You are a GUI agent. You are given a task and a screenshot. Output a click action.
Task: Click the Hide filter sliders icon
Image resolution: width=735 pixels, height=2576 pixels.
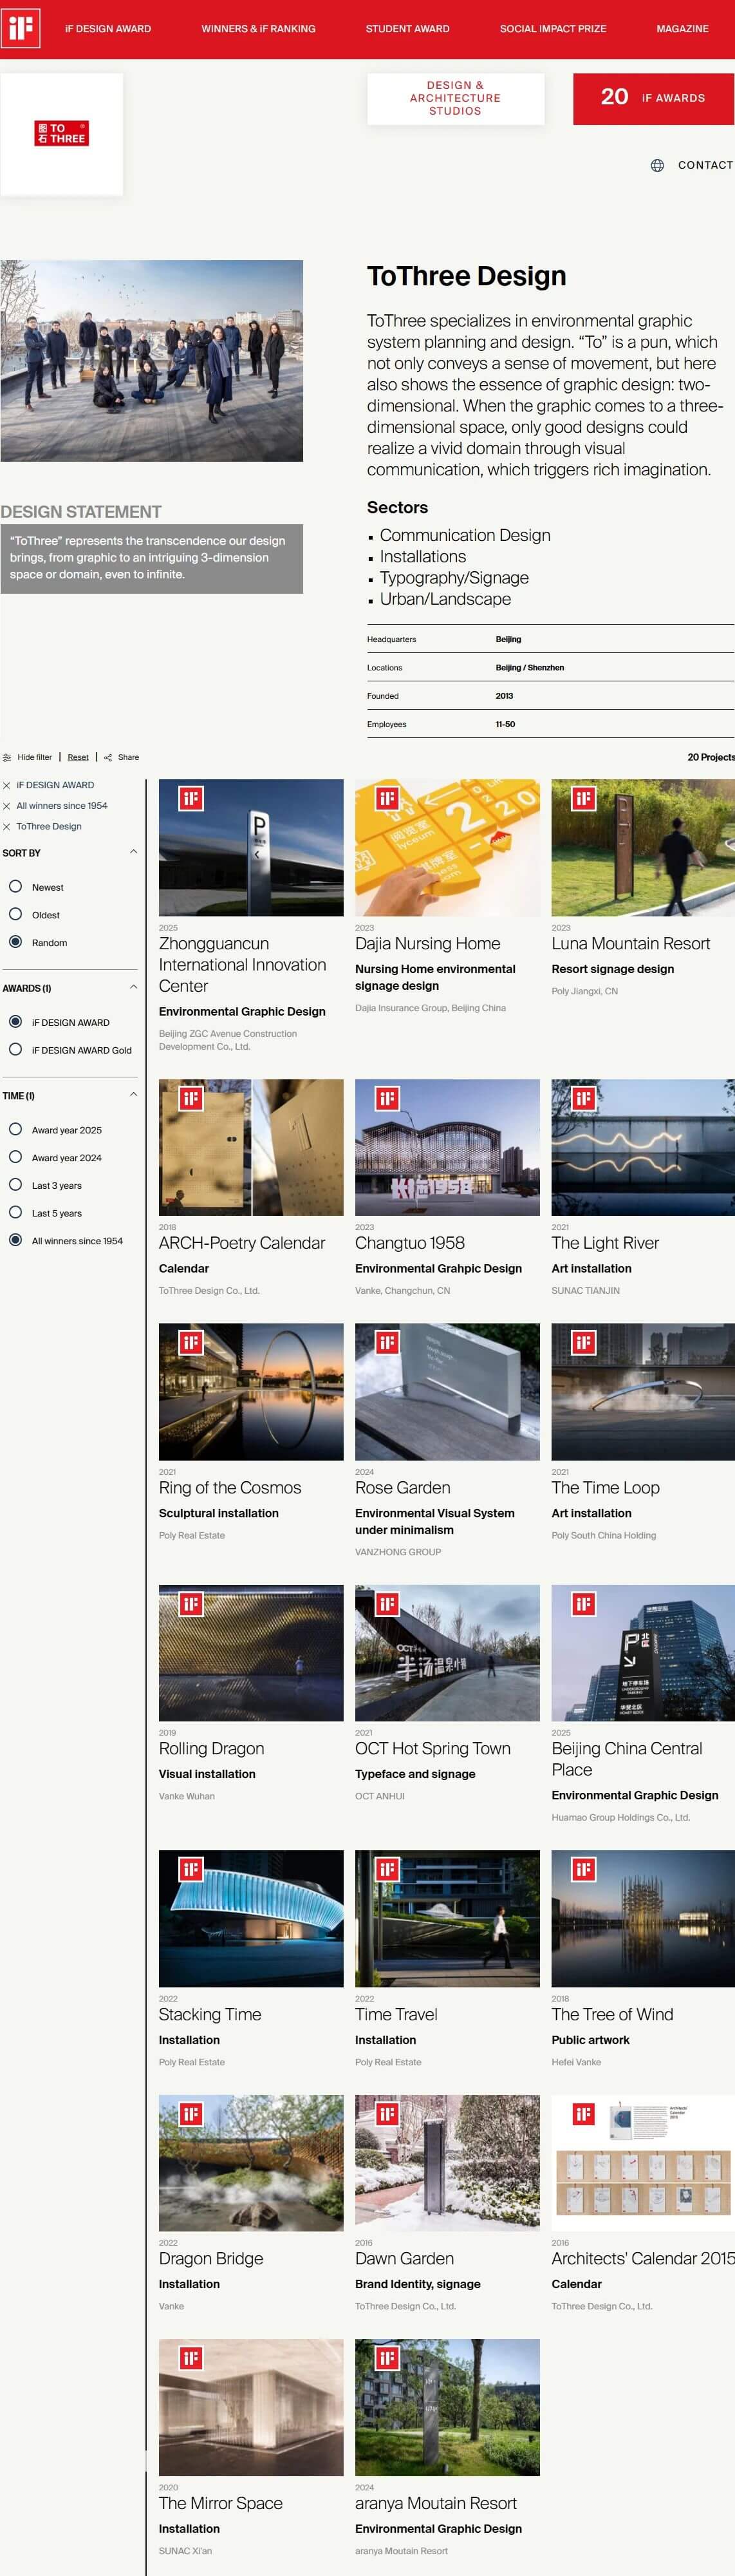[7, 757]
